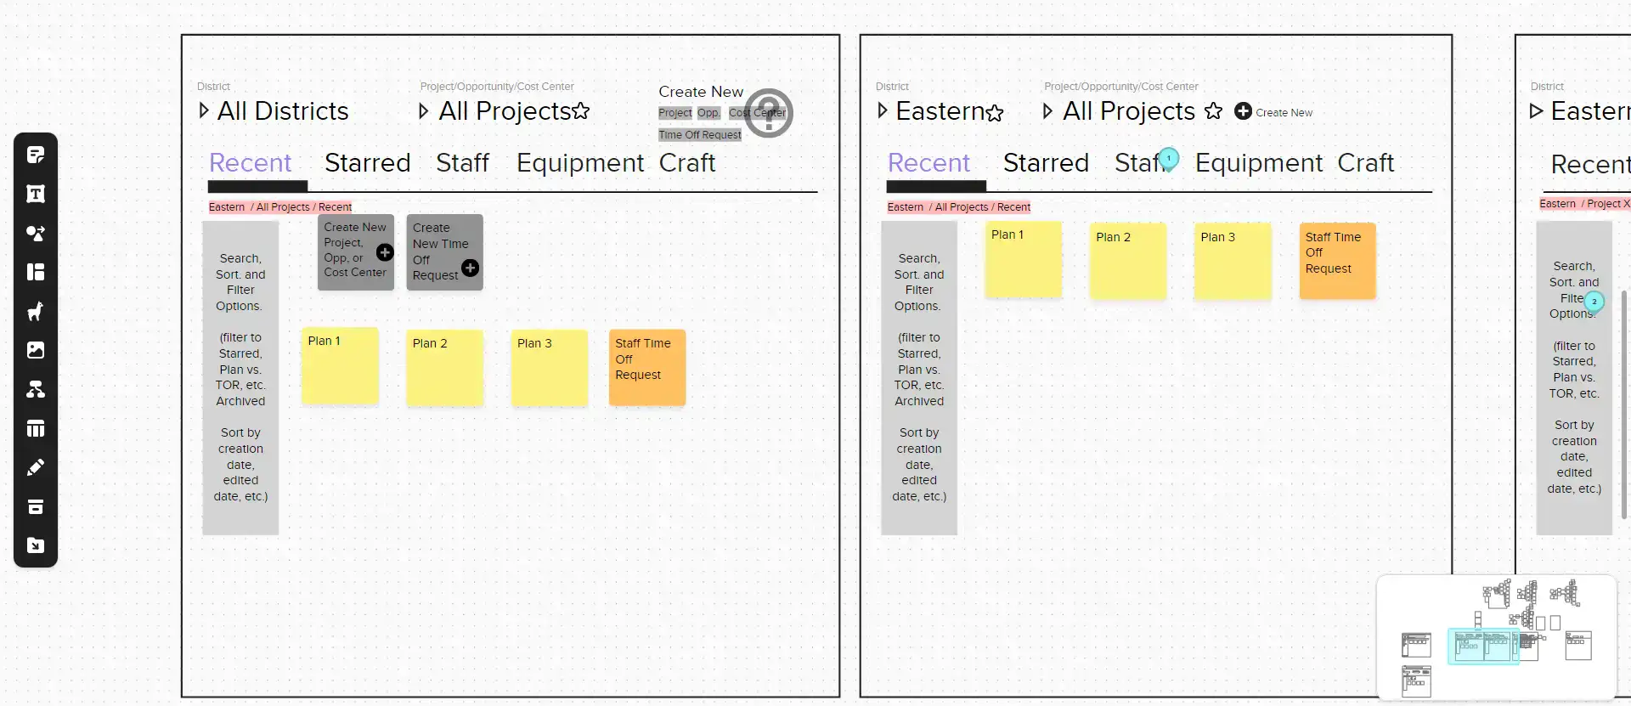Toggle the star next to Eastern
Image resolution: width=1631 pixels, height=706 pixels.
(996, 111)
